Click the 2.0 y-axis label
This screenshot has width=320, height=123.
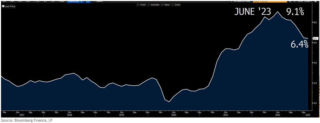(x=315, y=83)
